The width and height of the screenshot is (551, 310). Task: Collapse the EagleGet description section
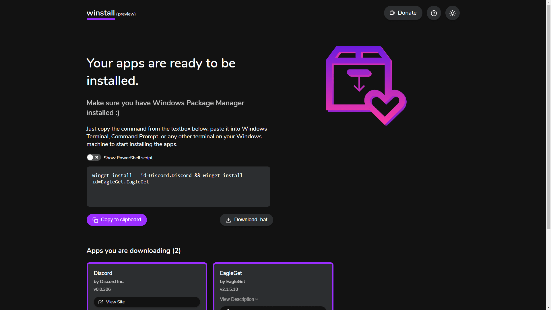tap(239, 299)
